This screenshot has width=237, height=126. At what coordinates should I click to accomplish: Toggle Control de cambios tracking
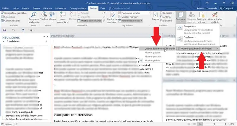112,17
